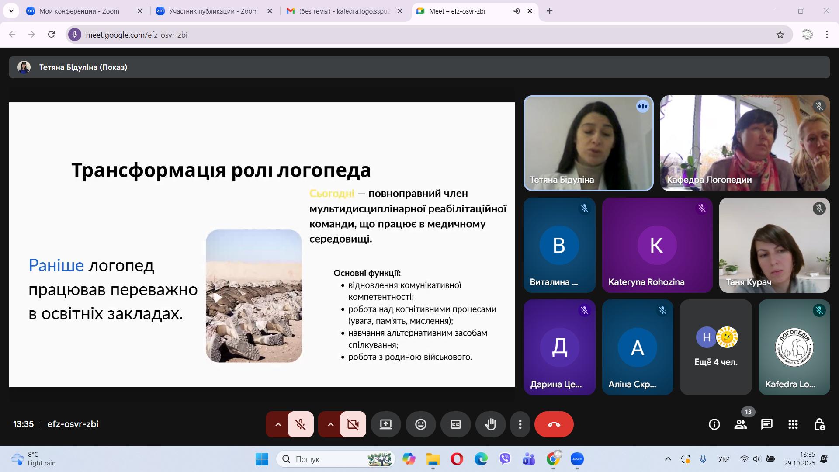Expand audio settings chevron beside microphone
This screenshot has width=839, height=472.
278,424
